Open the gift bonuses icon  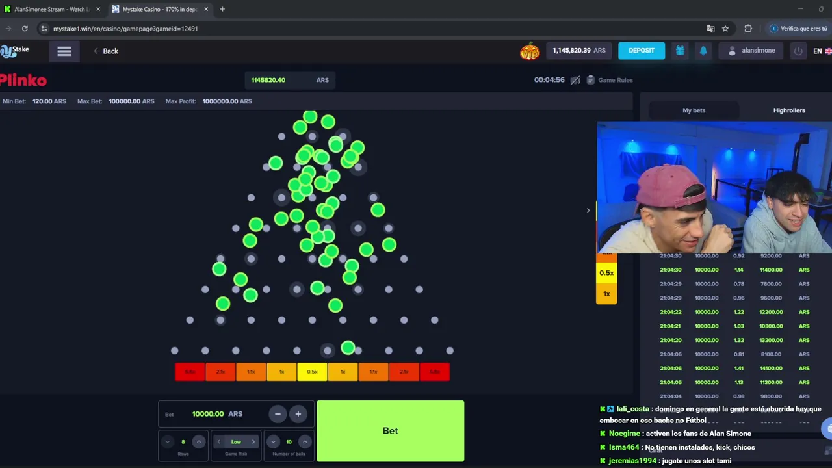pos(680,51)
